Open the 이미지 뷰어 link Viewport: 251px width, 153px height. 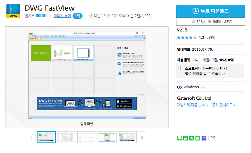(62, 15)
